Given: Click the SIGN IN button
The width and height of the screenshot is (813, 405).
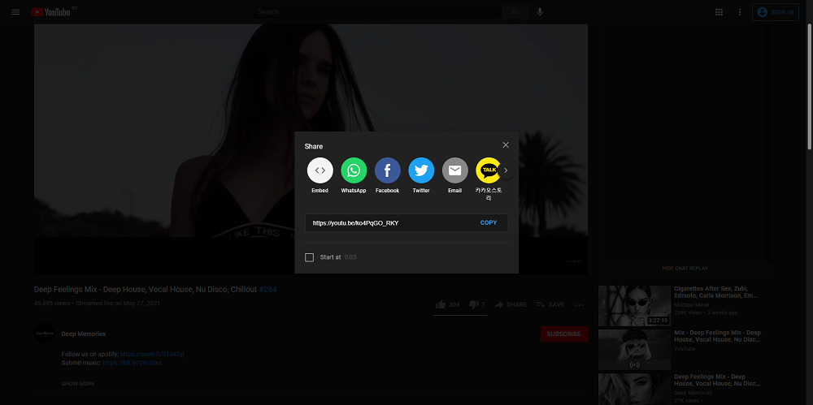Looking at the screenshot, I should point(776,12).
